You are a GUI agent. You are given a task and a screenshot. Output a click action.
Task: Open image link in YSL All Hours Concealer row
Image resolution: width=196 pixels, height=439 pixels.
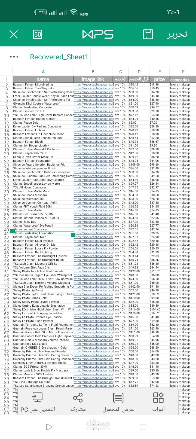coord(93,187)
